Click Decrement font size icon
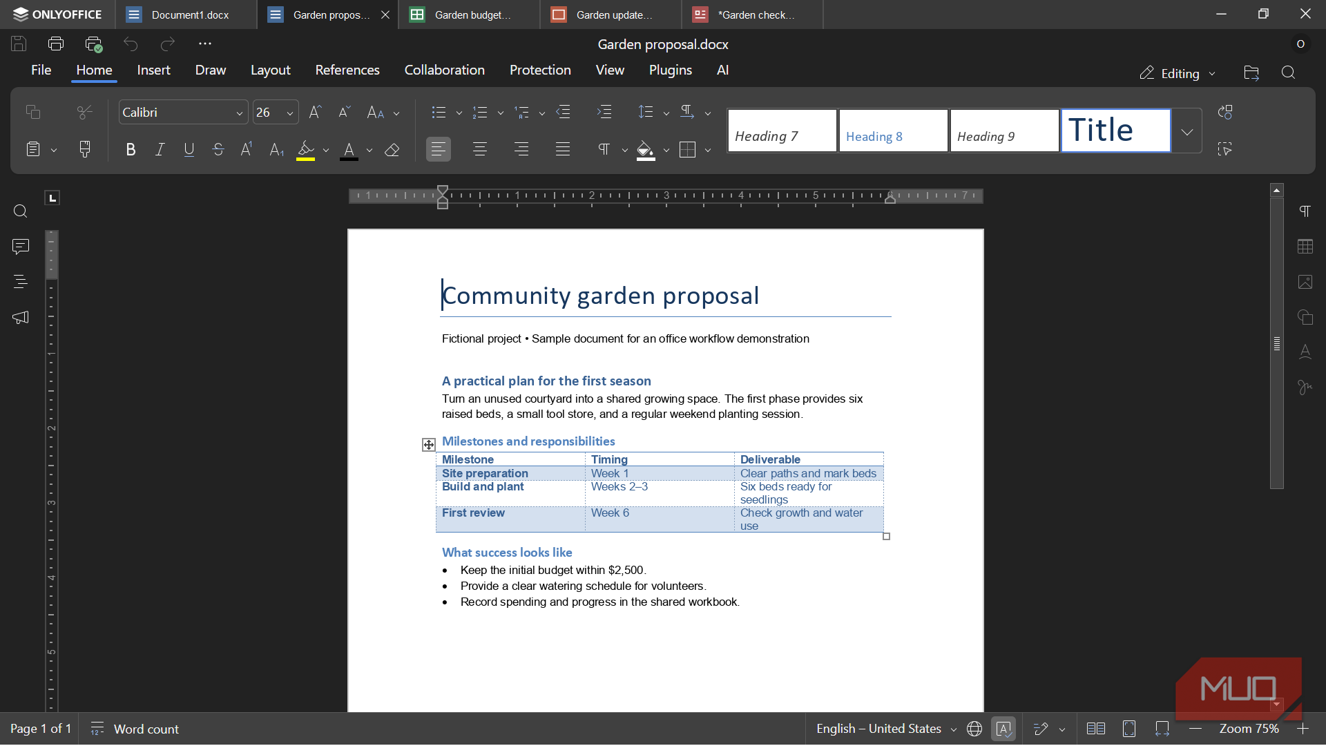This screenshot has height=746, width=1326. coord(344,112)
